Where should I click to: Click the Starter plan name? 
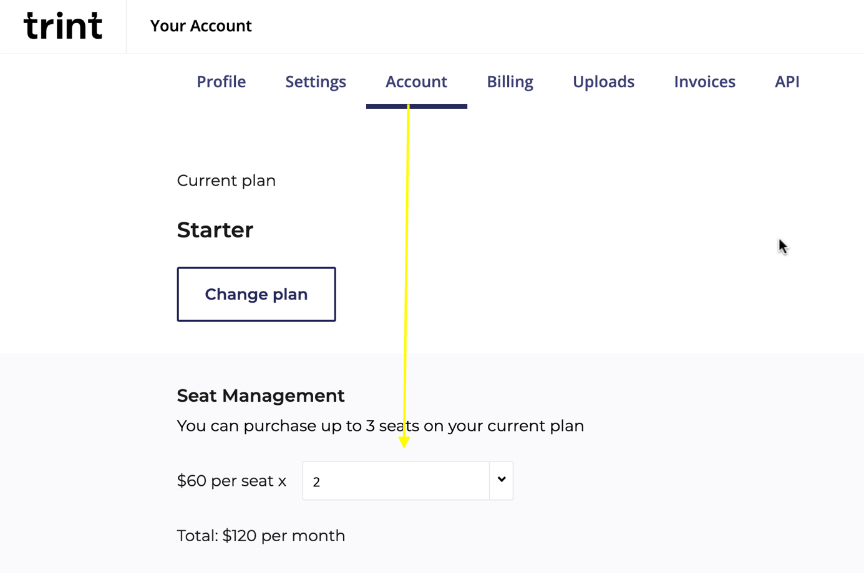point(215,230)
